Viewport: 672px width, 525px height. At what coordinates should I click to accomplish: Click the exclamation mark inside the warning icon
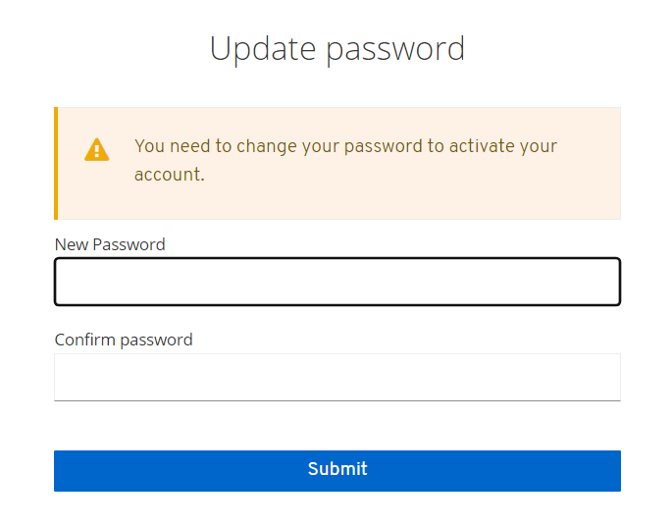coord(97,152)
